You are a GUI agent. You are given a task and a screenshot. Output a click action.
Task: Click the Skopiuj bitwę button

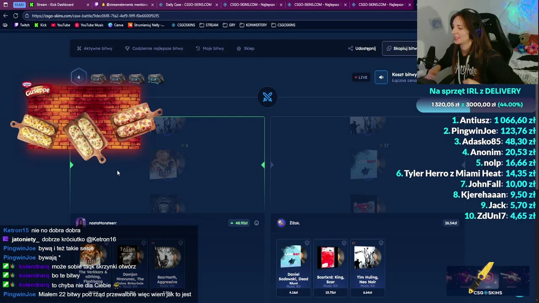[x=400, y=48]
